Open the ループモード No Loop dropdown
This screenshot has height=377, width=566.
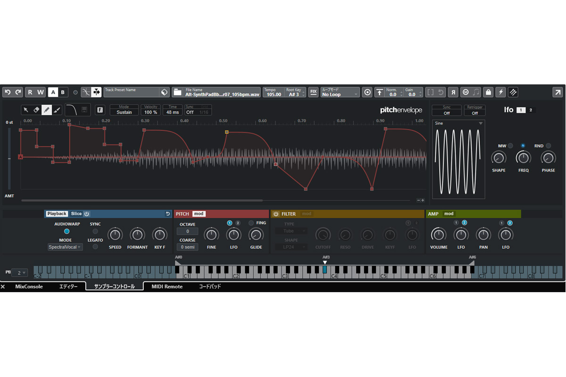pos(340,92)
